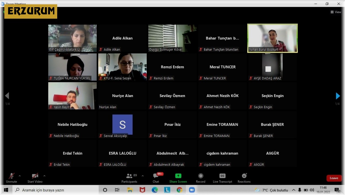This screenshot has width=345, height=195.
Task: Open Google Chrome from the taskbar
Action: 179,190
